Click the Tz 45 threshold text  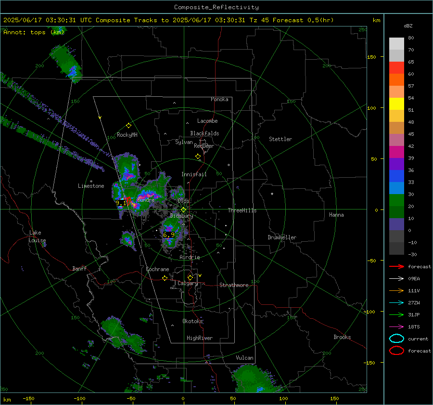click(260, 20)
